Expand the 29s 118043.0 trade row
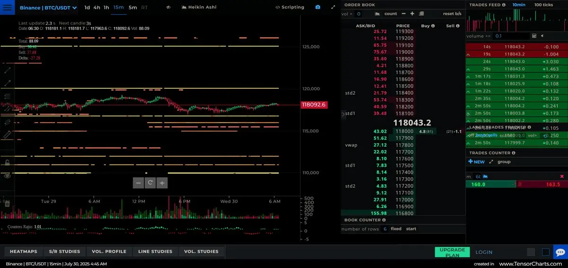The width and height of the screenshot is (568, 268). (x=469, y=69)
